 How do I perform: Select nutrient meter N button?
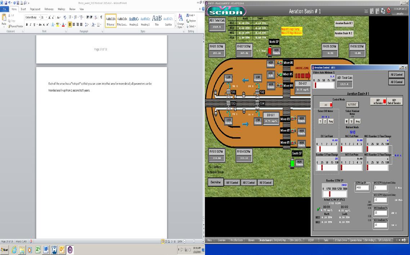(347, 121)
